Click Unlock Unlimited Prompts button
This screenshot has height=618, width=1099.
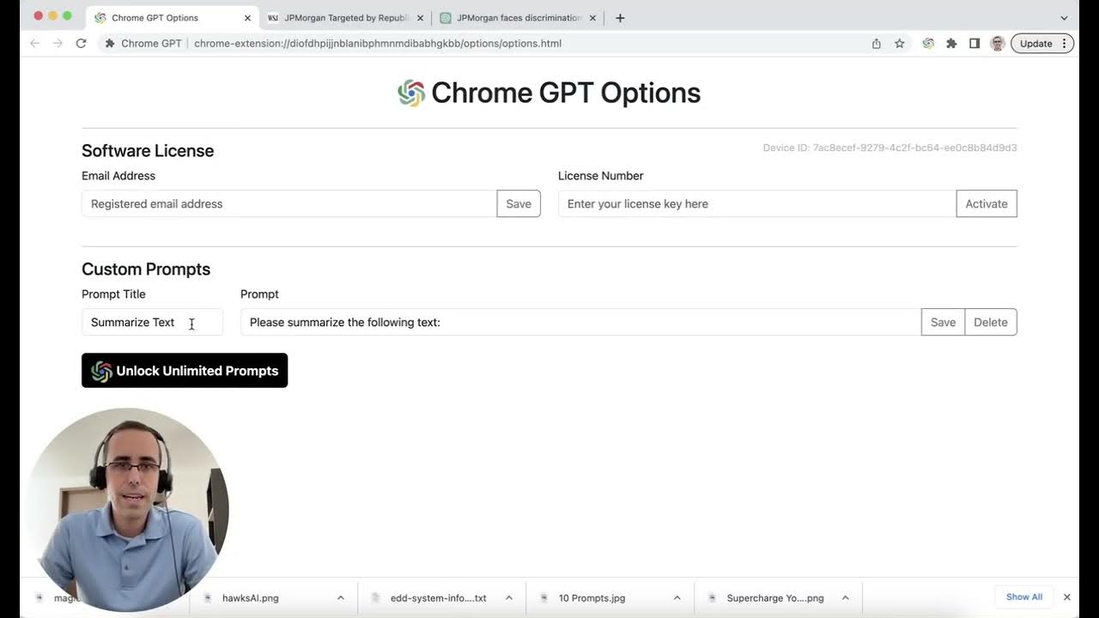tap(185, 370)
